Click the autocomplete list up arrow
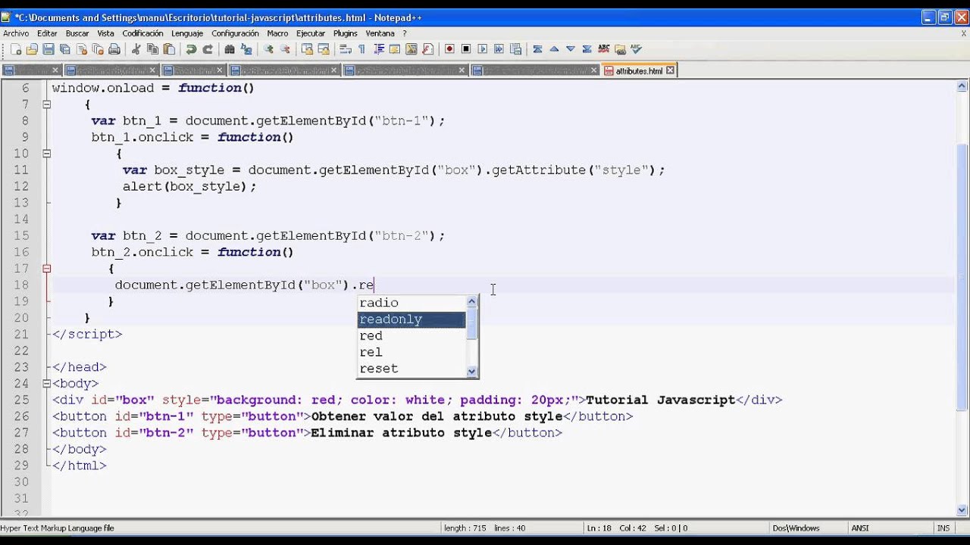This screenshot has height=545, width=970. pyautogui.click(x=472, y=301)
